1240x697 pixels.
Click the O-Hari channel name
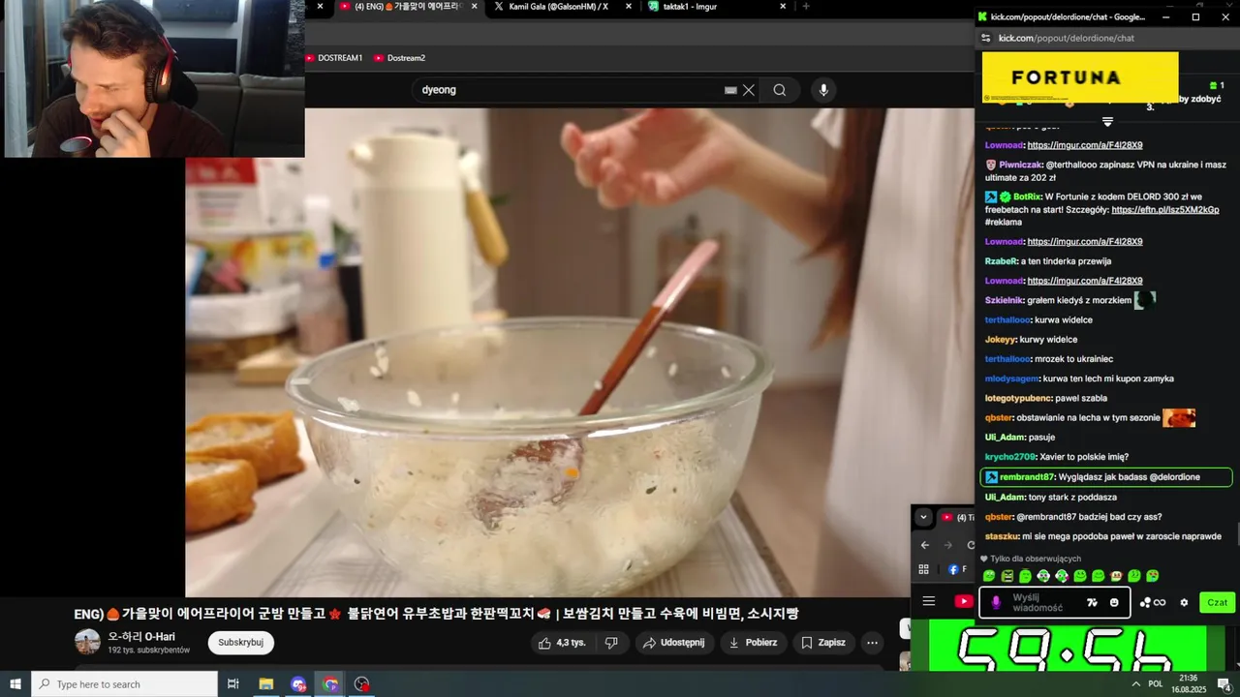pos(141,636)
